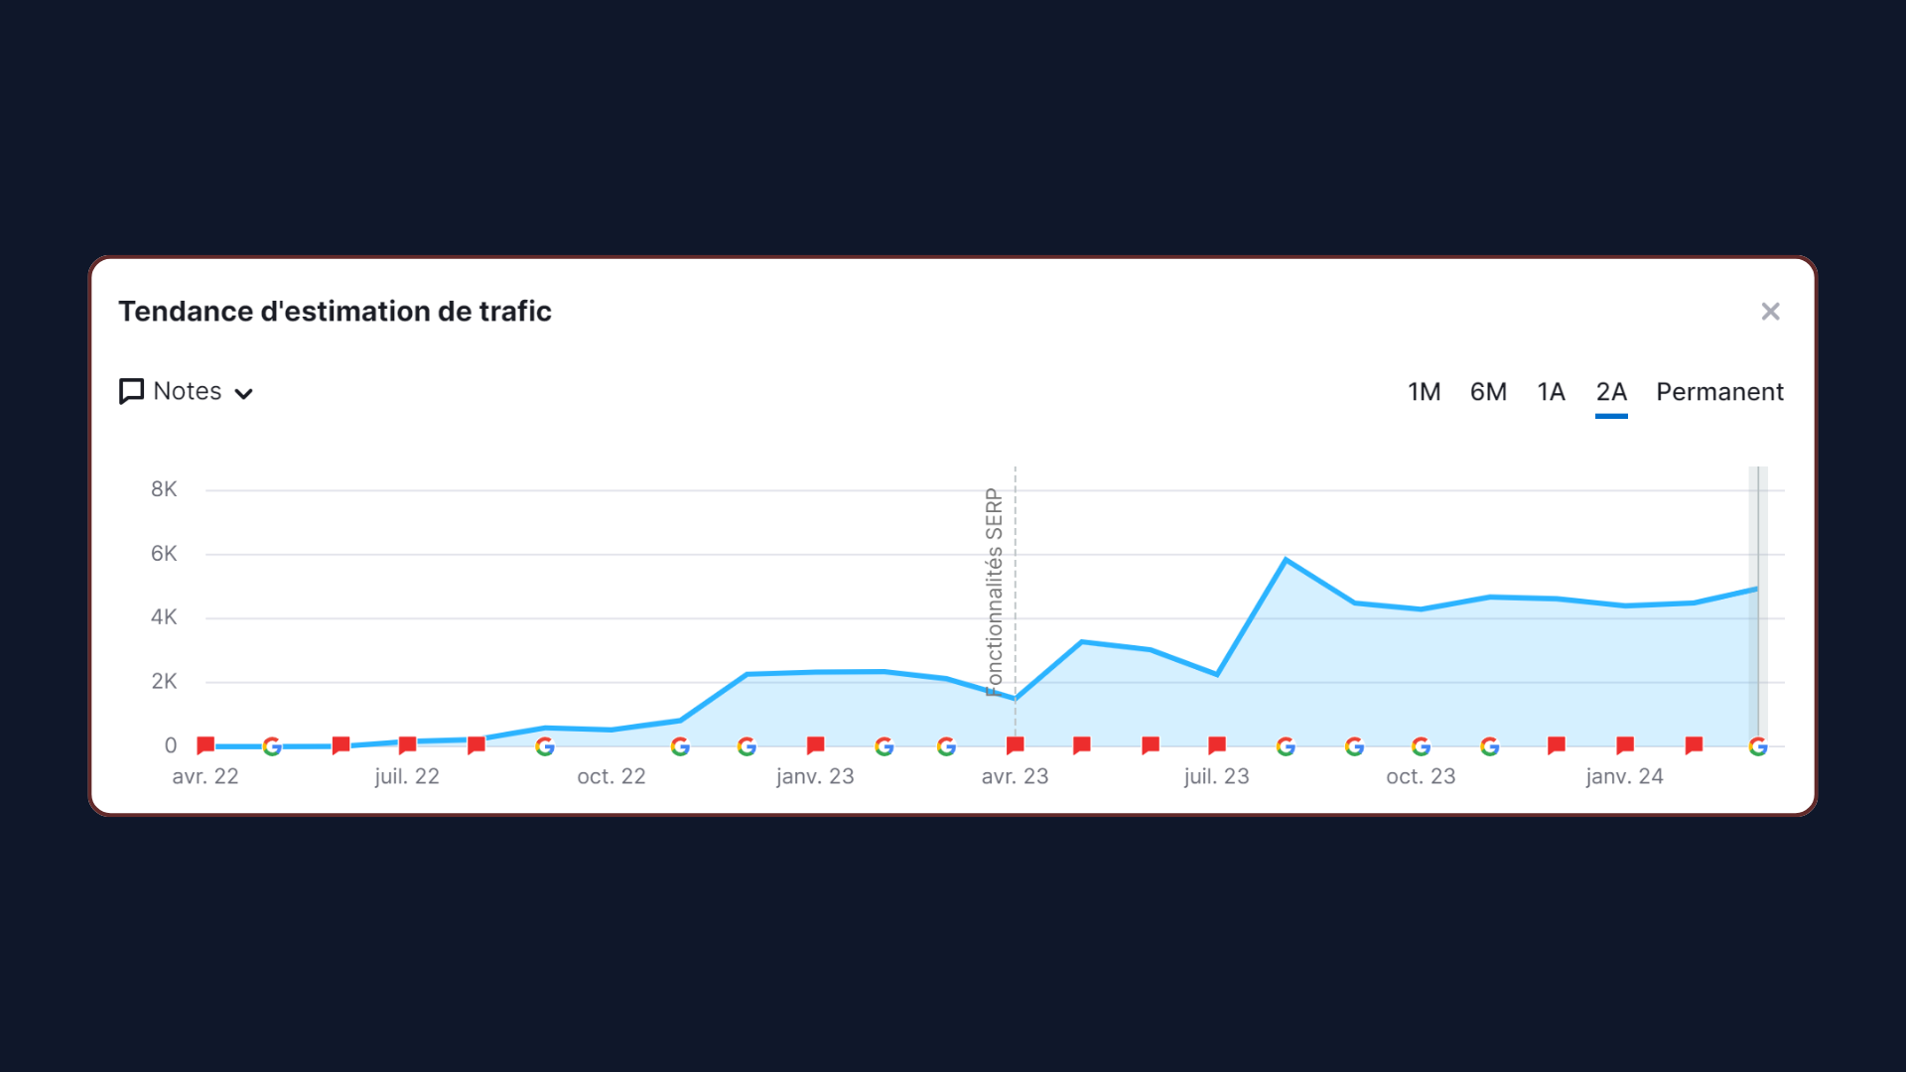Screen dimensions: 1906x1072
Task: Close the traffic estimation trend dialog
Action: click(1770, 312)
